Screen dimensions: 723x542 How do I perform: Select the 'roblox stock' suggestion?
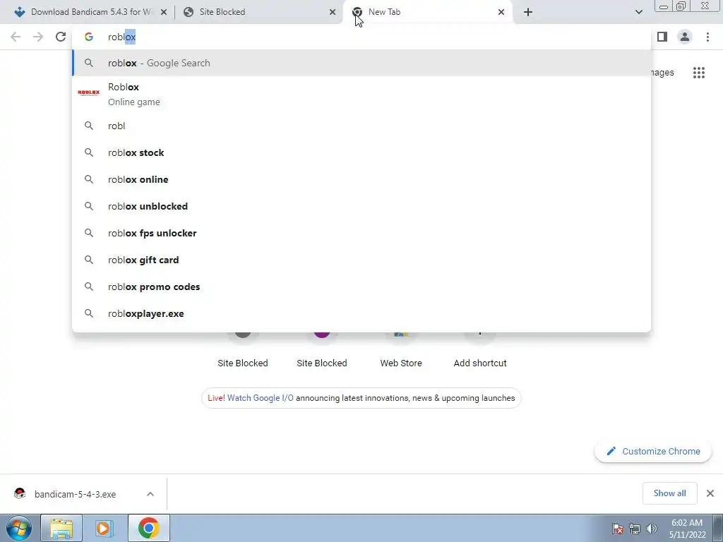pos(361,152)
